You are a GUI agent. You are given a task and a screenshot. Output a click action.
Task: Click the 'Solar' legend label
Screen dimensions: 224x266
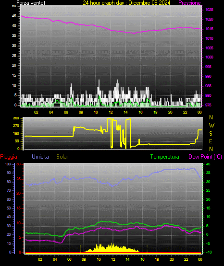tap(62, 157)
